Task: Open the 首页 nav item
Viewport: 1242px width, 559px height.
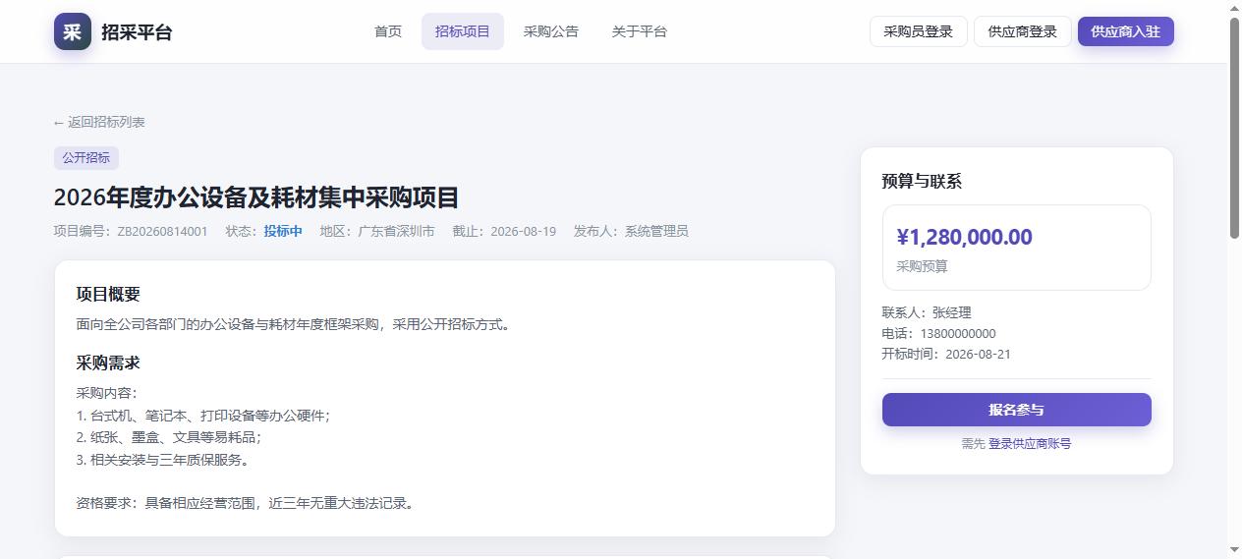Action: pyautogui.click(x=388, y=31)
